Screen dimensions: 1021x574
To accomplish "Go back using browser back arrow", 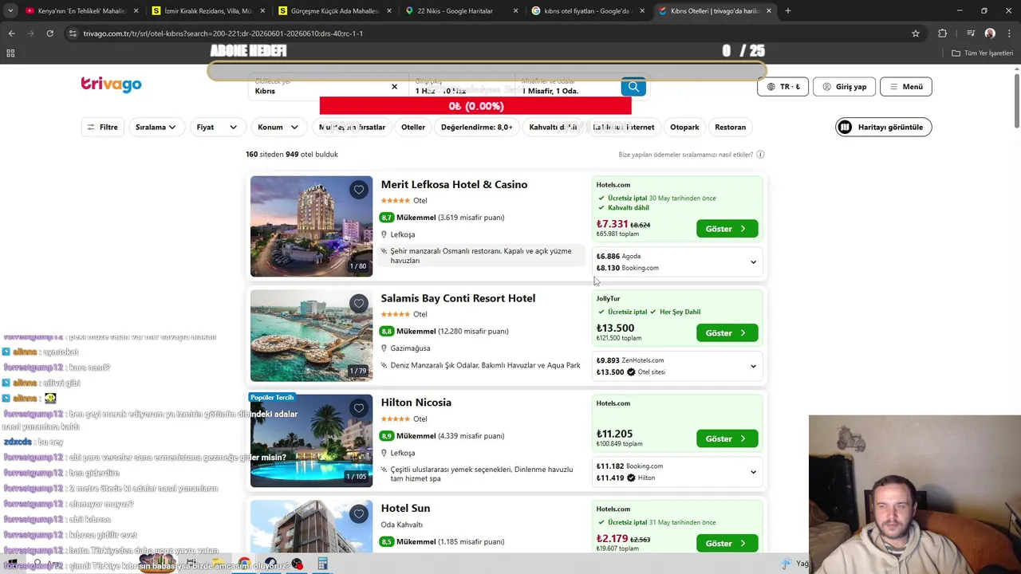I will point(11,33).
